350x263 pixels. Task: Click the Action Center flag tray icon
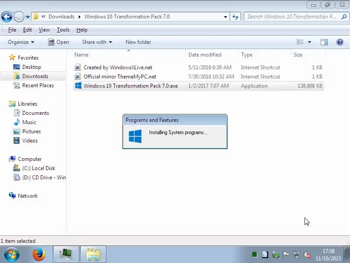click(286, 255)
